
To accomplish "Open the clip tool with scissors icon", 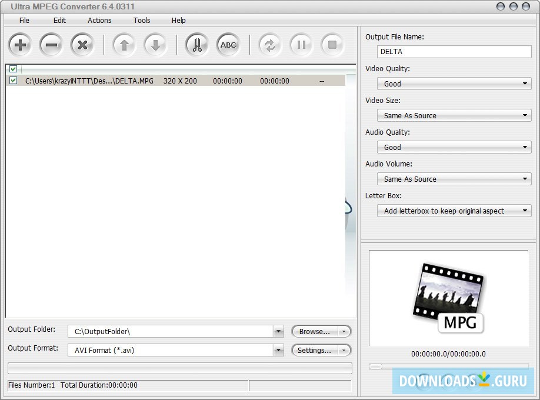I will click(196, 44).
